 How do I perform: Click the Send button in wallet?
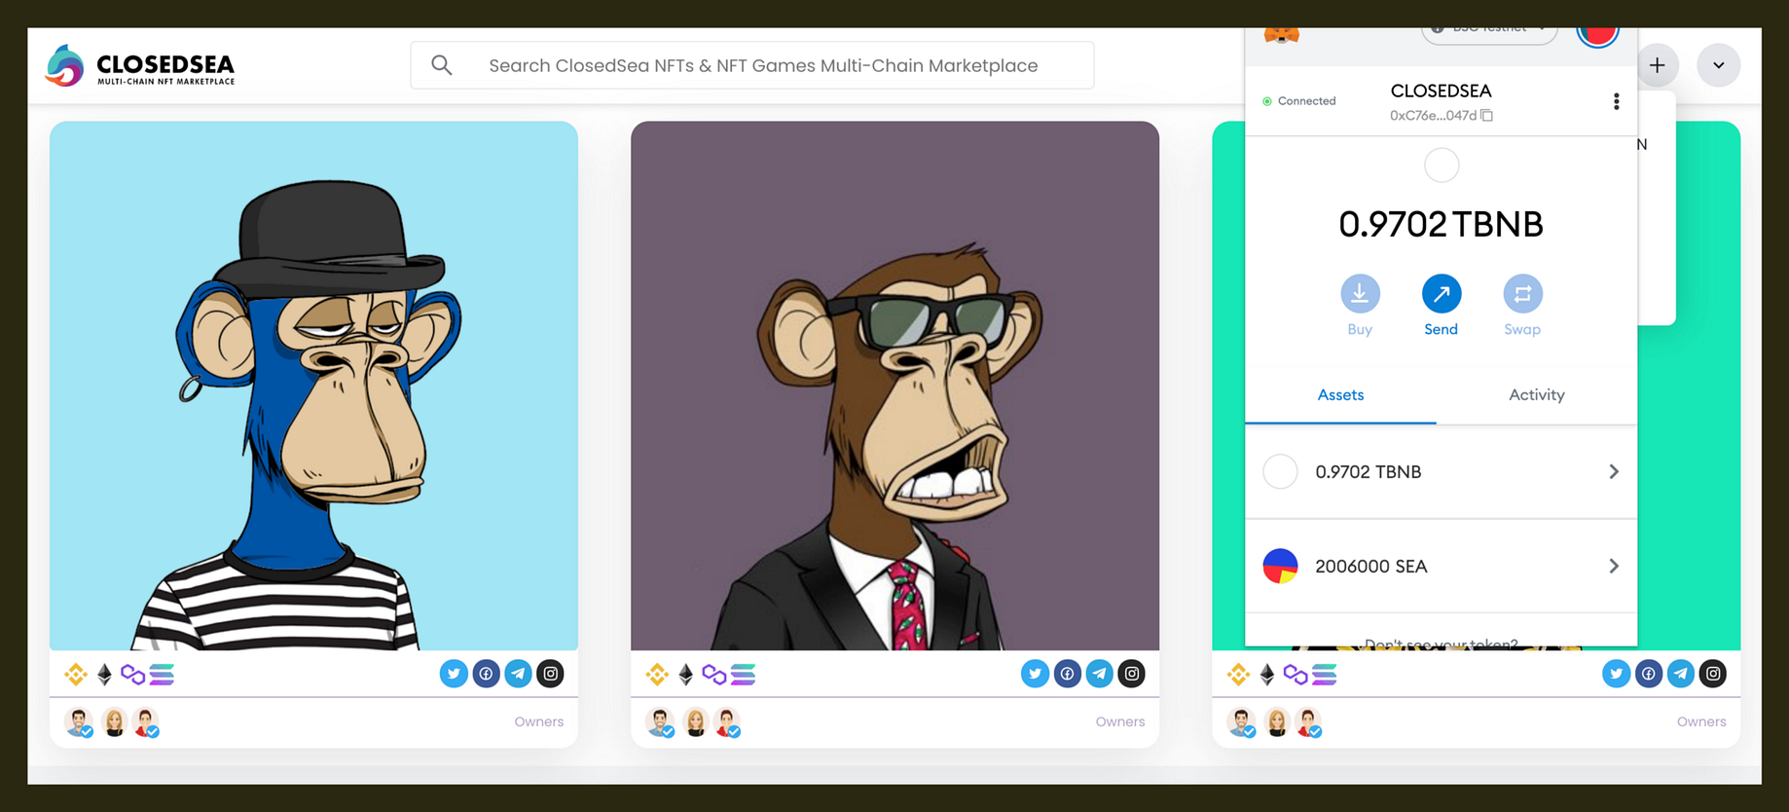(1441, 306)
